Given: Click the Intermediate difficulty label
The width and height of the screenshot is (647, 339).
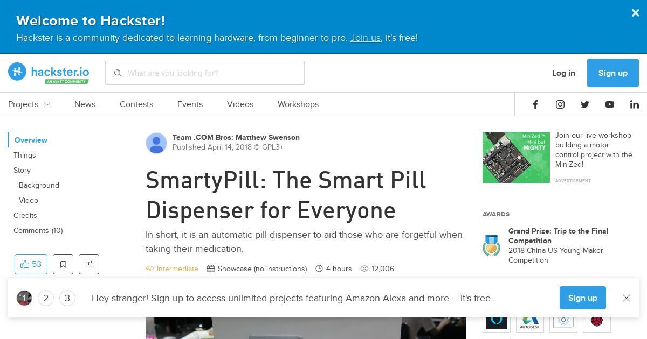Looking at the screenshot, I should pos(172,269).
